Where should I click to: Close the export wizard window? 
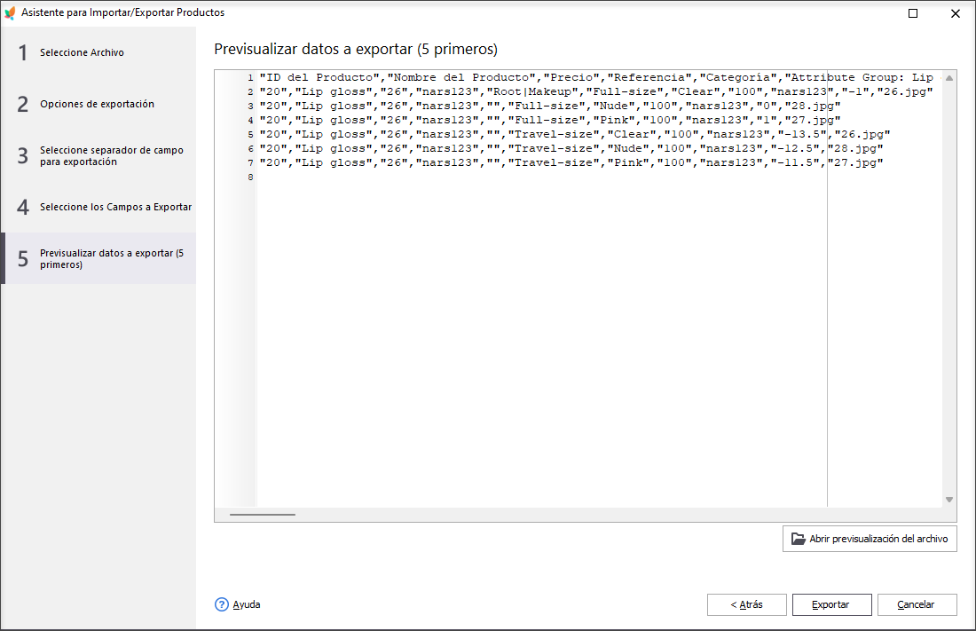coord(955,13)
